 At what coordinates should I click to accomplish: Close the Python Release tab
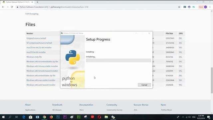(x=32, y=2)
